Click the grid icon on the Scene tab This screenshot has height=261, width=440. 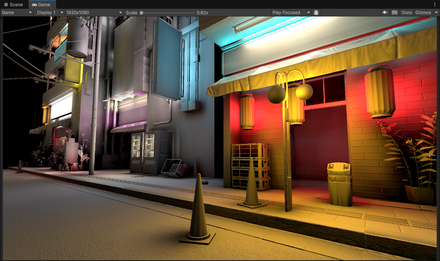(x=5, y=4)
